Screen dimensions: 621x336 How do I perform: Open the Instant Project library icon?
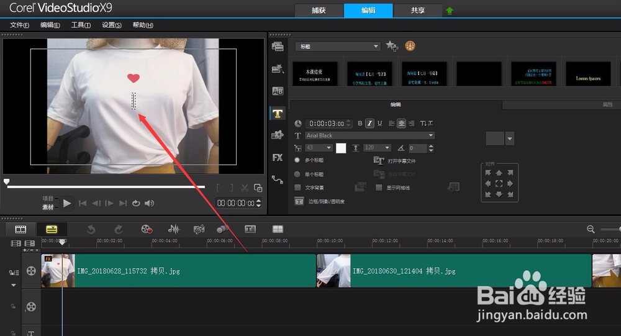tap(277, 69)
